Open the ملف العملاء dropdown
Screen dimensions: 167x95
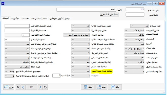134,49
